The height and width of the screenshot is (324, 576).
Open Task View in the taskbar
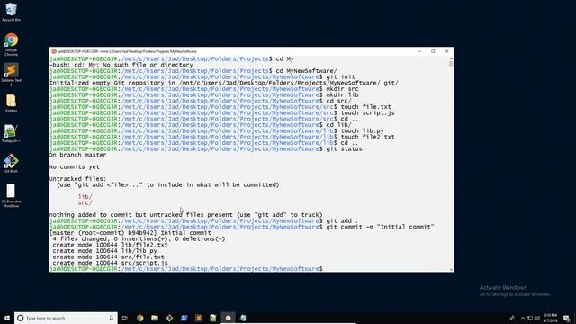(125, 318)
